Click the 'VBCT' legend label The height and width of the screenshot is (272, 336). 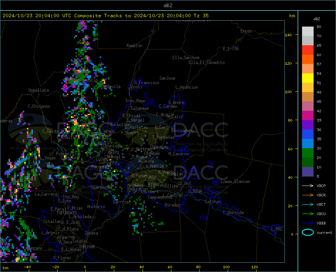(321, 205)
